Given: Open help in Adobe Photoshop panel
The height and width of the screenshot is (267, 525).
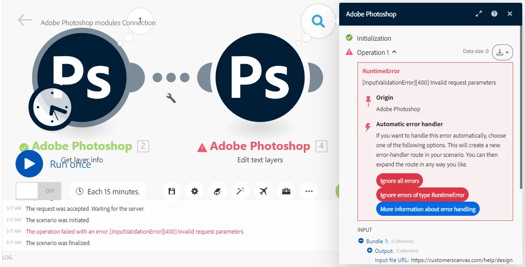Looking at the screenshot, I should [494, 14].
